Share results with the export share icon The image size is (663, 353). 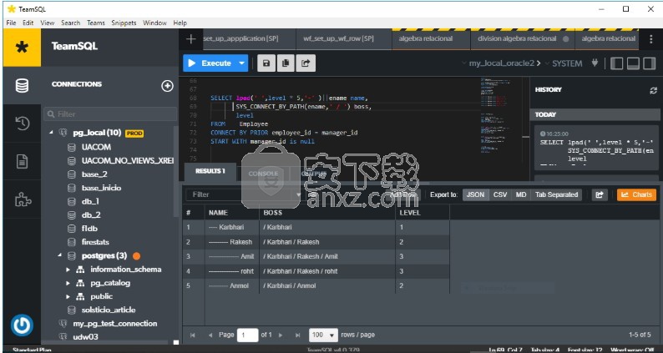pyautogui.click(x=600, y=194)
